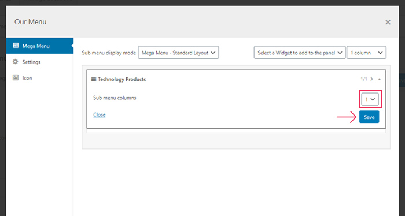Click the Our Menu dialog title
The height and width of the screenshot is (216, 405).
point(31,22)
